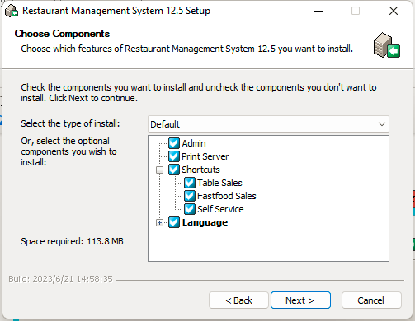Viewport: 415px width, 321px height.
Task: Select the Print Server item label
Action: pyautogui.click(x=205, y=156)
